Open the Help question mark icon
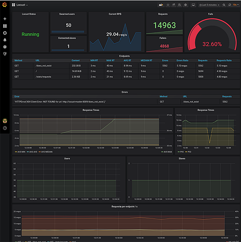This screenshot has height=242, width=241. pyautogui.click(x=5, y=128)
